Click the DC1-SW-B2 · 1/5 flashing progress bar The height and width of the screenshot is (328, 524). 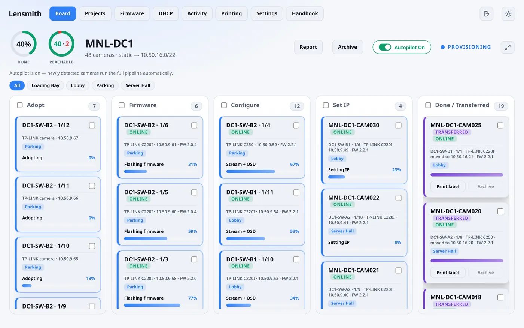click(x=161, y=238)
